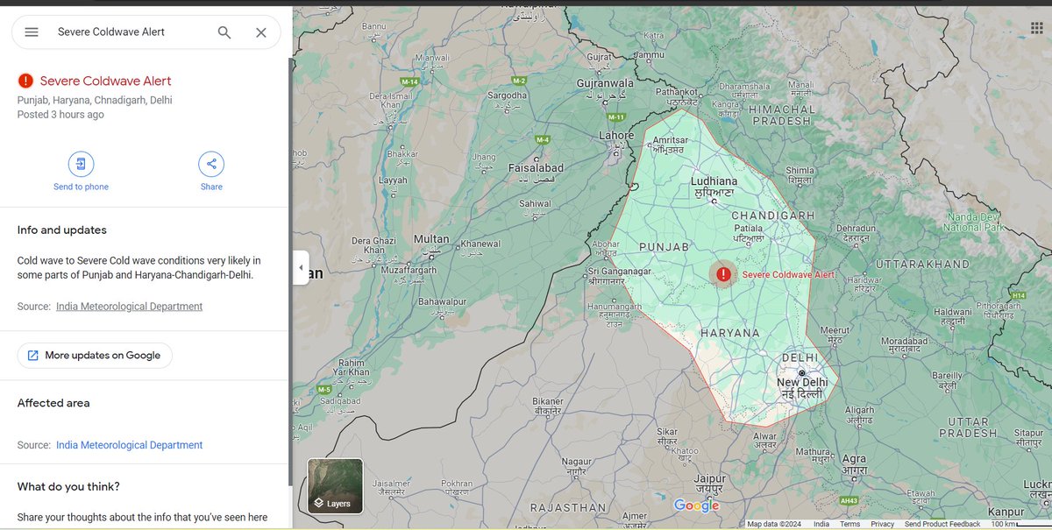Open the Google apps grid icon
The image size is (1052, 530).
(1037, 28)
